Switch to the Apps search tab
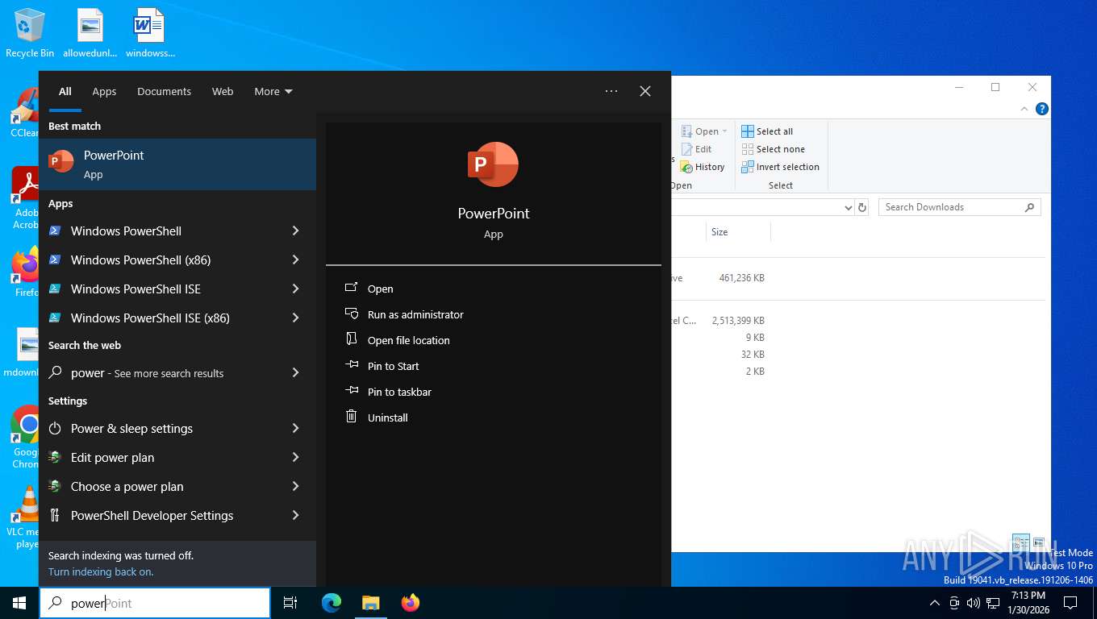The height and width of the screenshot is (619, 1097). [x=104, y=91]
